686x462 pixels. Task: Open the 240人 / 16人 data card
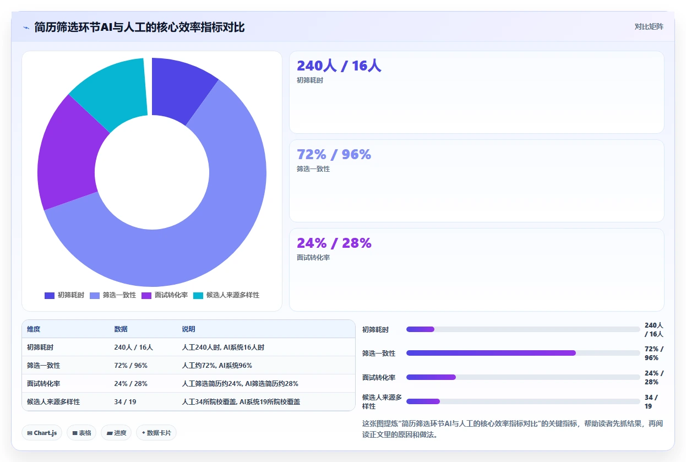(x=477, y=92)
